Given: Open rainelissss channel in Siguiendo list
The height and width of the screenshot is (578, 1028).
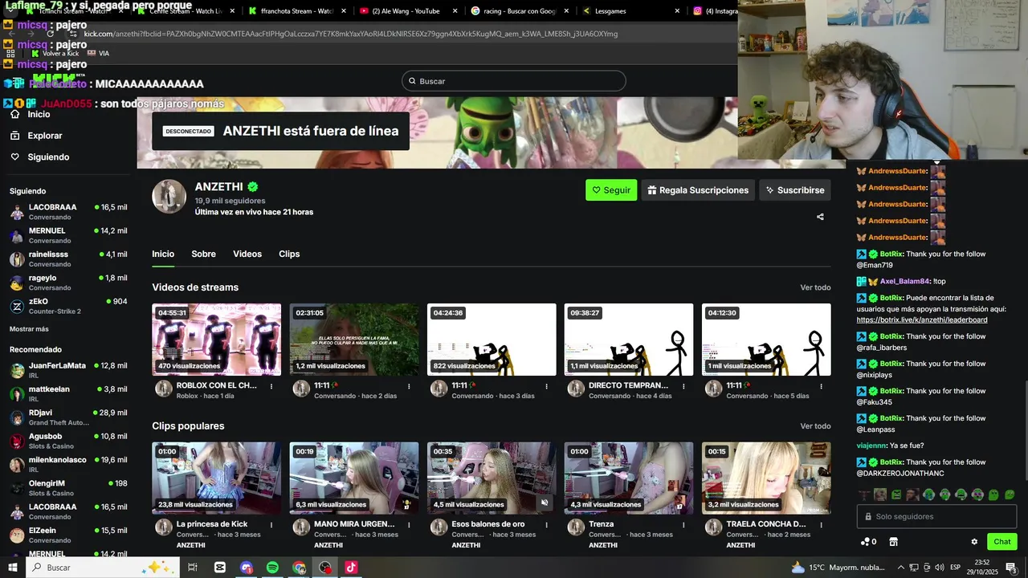Looking at the screenshot, I should click(68, 258).
